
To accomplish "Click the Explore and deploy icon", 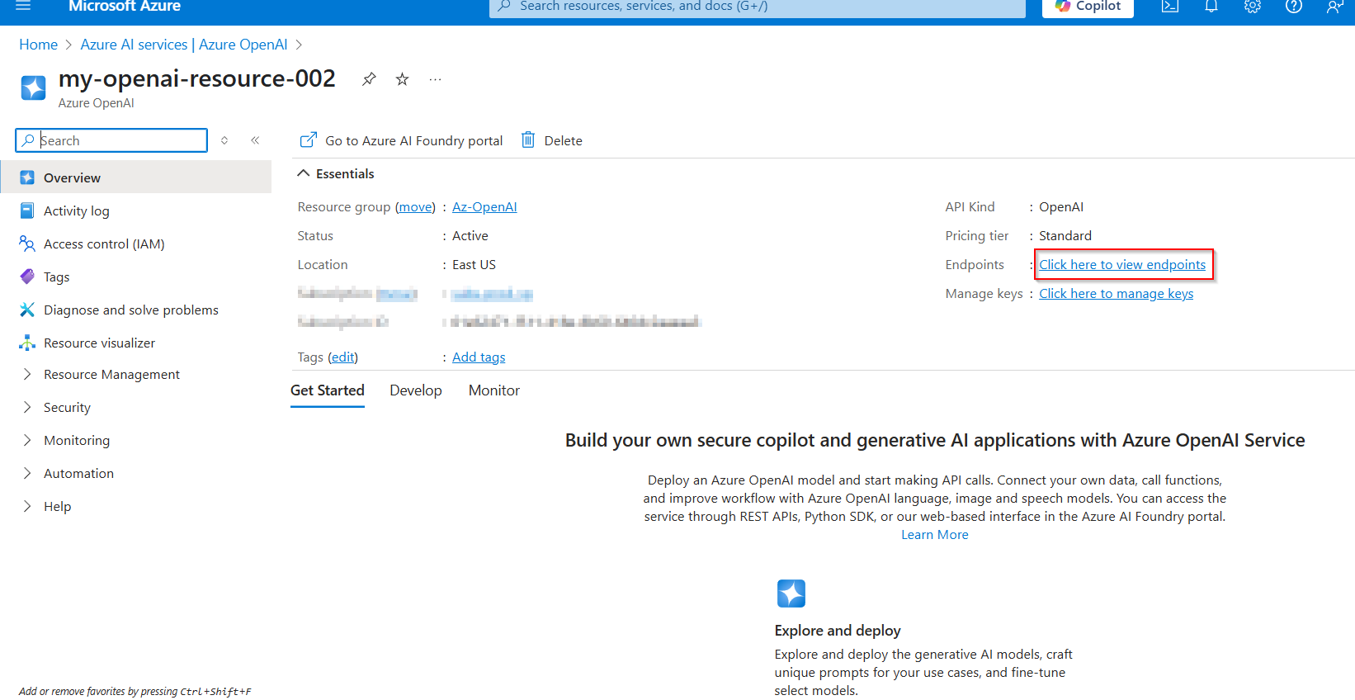I will click(x=791, y=594).
